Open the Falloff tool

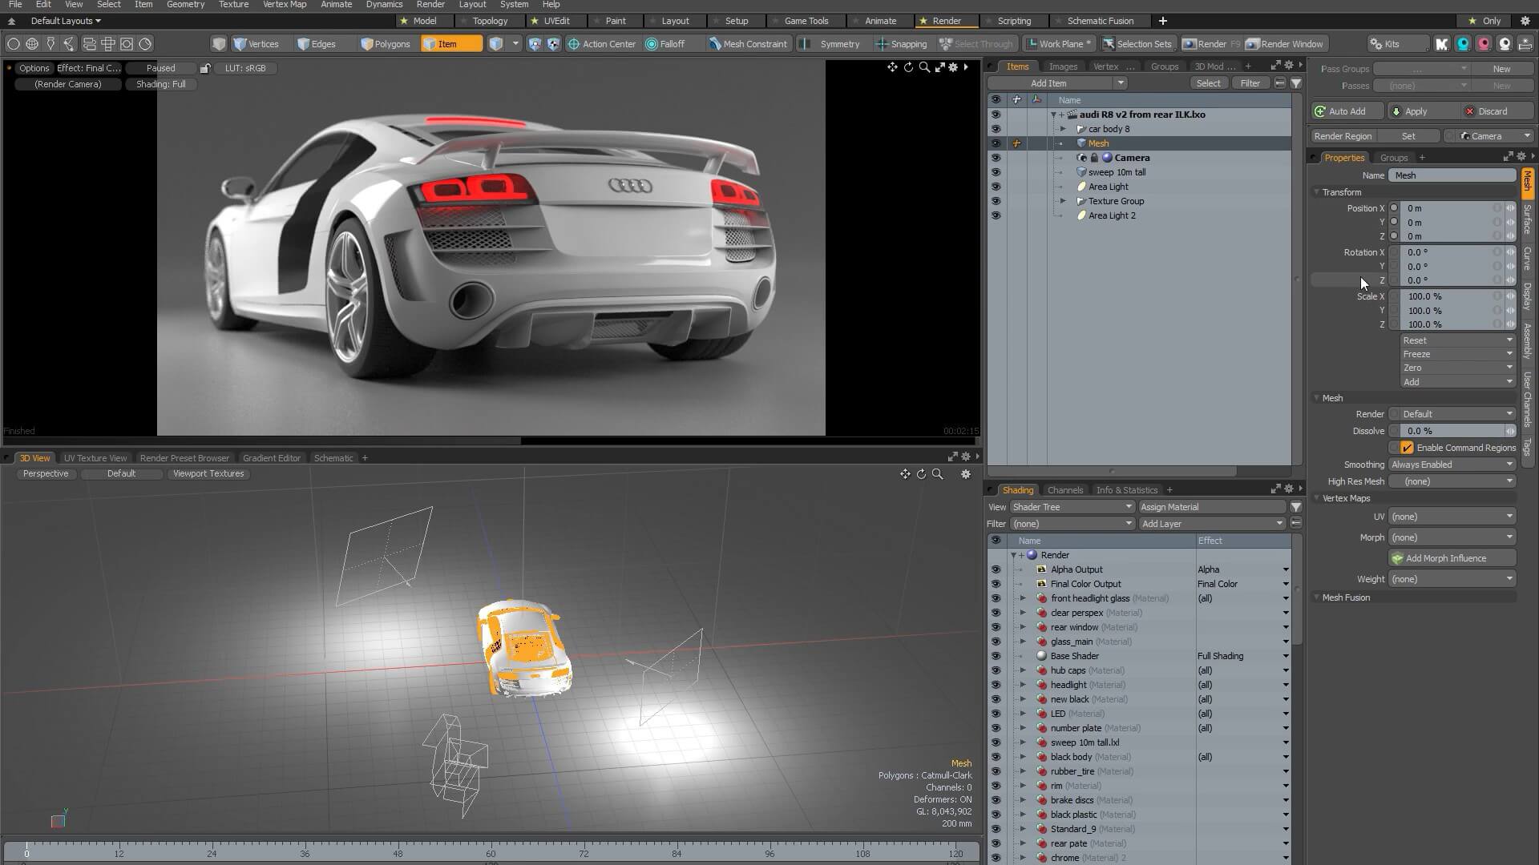(665, 44)
